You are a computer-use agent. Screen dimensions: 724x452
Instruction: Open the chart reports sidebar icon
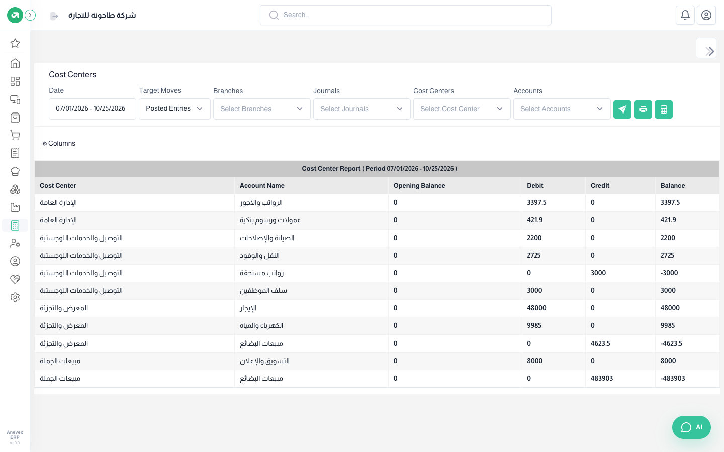(x=15, y=207)
